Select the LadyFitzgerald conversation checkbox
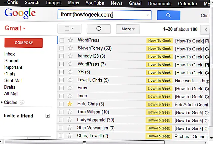 pos(61,120)
